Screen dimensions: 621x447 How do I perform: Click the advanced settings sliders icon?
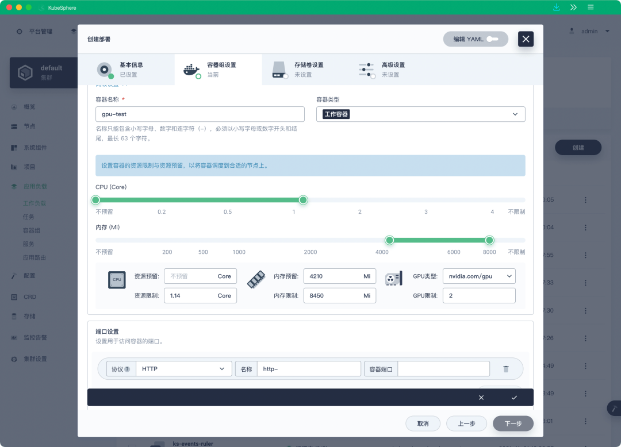click(366, 70)
